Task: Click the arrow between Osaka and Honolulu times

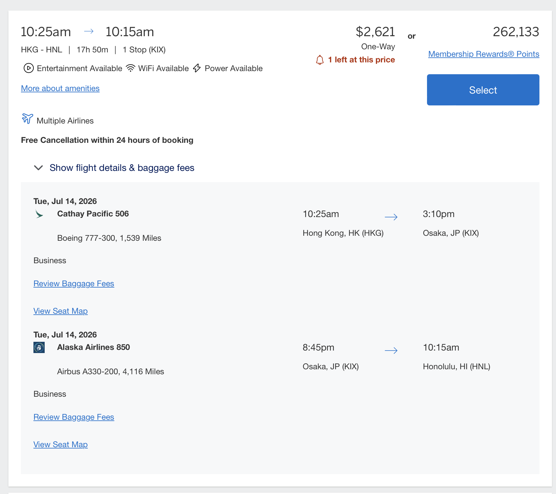Action: 391,351
